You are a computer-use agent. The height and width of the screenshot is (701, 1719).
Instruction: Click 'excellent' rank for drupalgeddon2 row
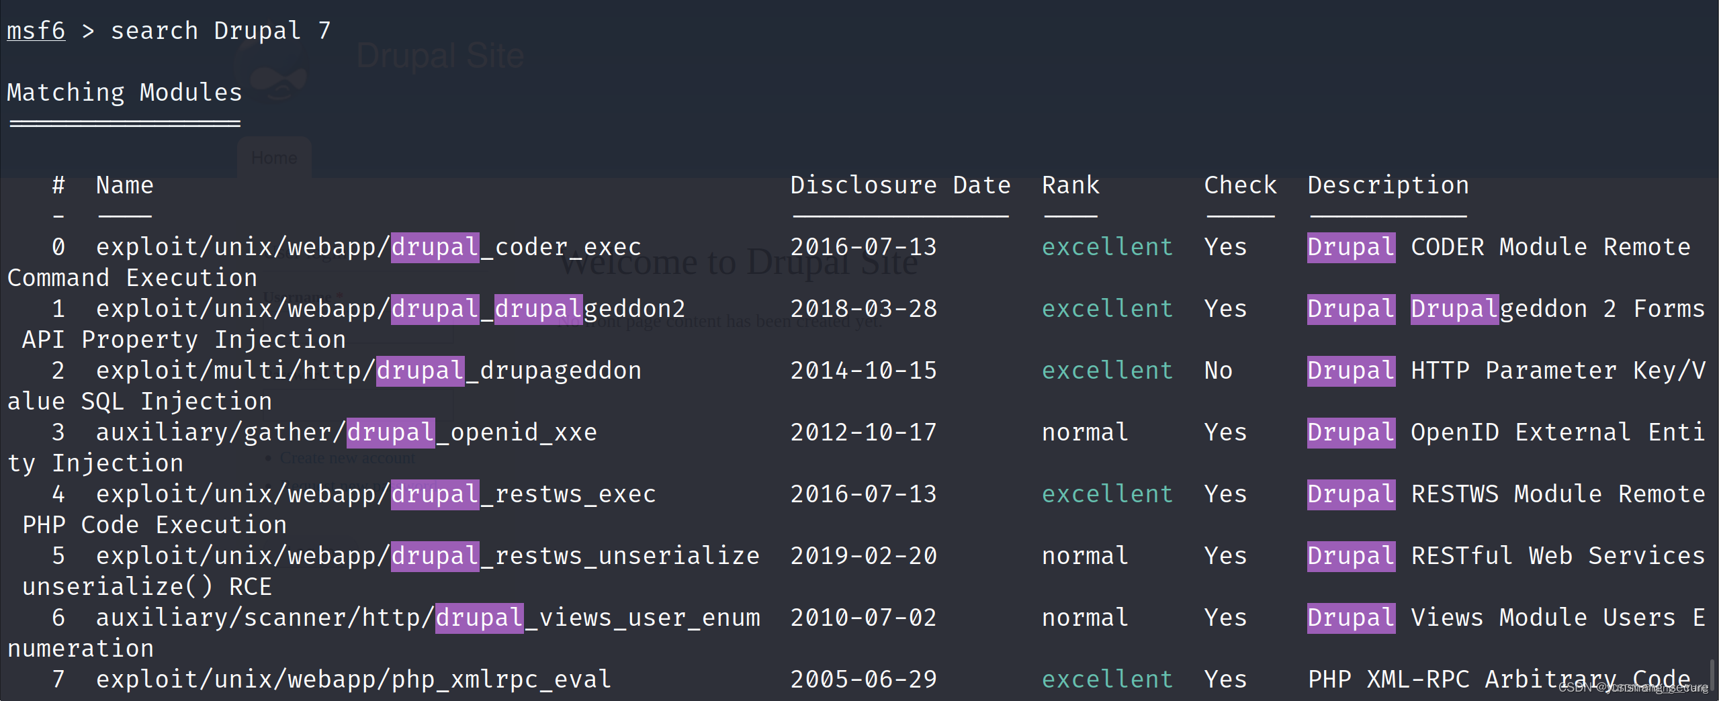pyautogui.click(x=1108, y=309)
